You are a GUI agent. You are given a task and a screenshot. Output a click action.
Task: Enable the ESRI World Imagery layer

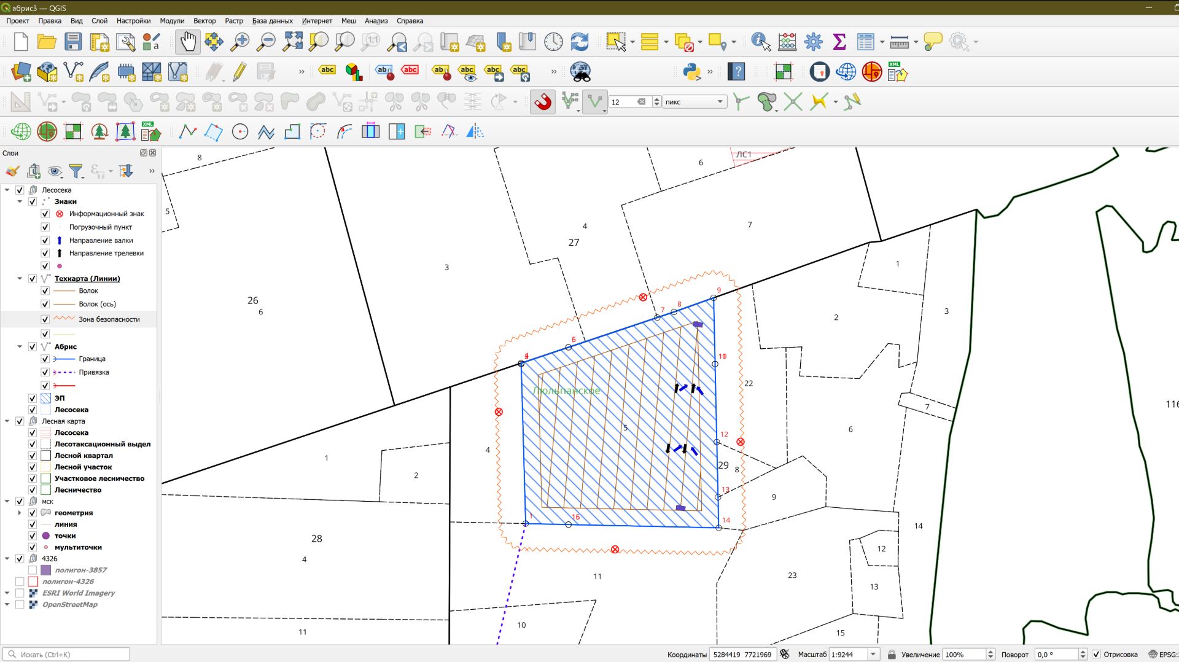pos(20,593)
